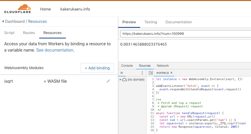Select the Sources devtools tab
The height and width of the screenshot is (134, 251).
click(145, 66)
